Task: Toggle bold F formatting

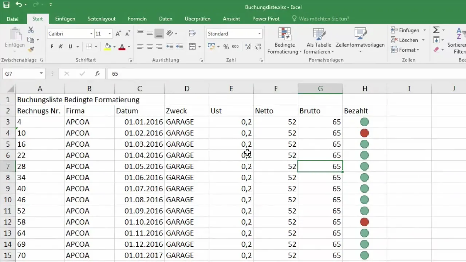Action: tap(52, 47)
